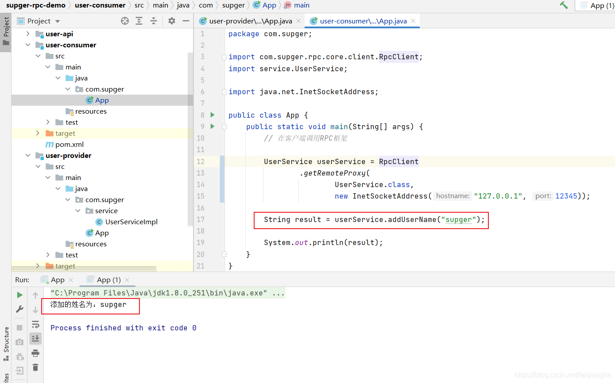Close the user-consumer App.java tab

tap(414, 21)
